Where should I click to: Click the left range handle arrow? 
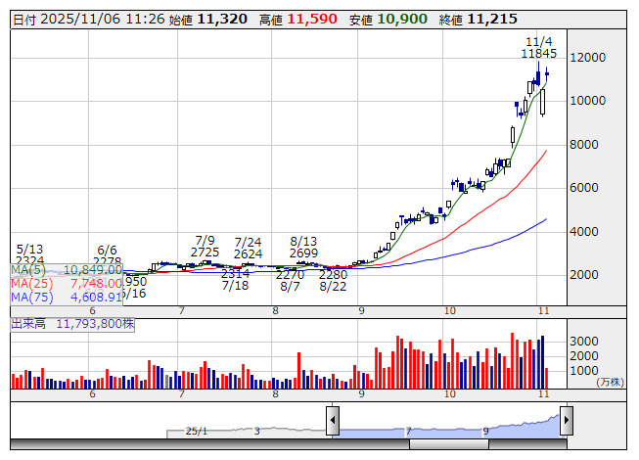[333, 420]
